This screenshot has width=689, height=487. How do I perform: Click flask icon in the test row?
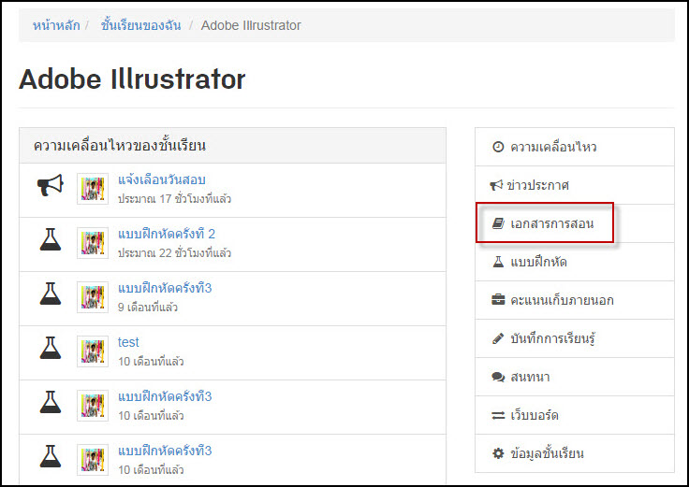click(51, 348)
